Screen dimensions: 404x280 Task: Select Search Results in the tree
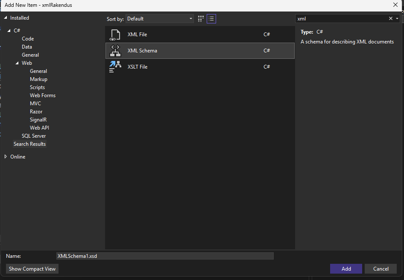tap(29, 144)
